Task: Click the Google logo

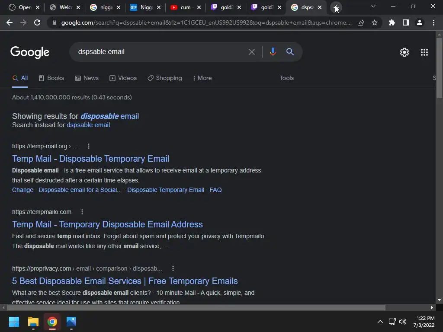Action: point(30,52)
